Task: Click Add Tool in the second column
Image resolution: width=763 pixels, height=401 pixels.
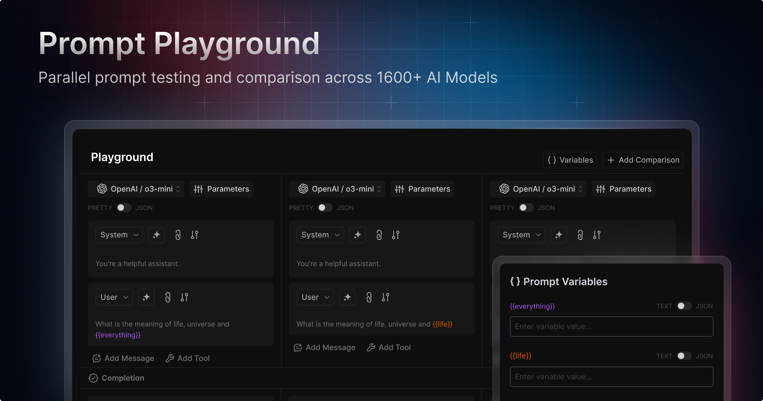Action: pyautogui.click(x=388, y=348)
